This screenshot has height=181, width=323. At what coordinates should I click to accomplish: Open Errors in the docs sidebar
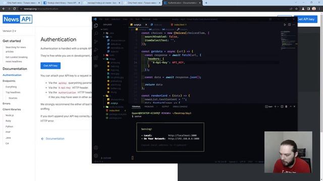(x=7, y=104)
